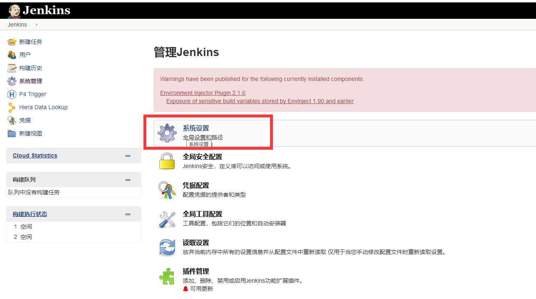Click the 凭据 keys icon in sidebar
The image size is (536, 299).
pyautogui.click(x=12, y=120)
